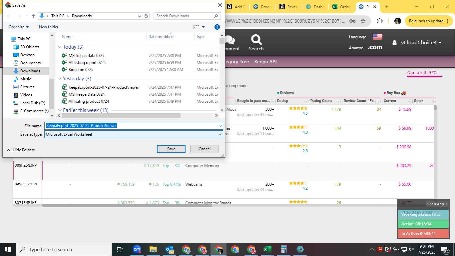Collapse the Yesterday (3) group
455x256 pixels.
(x=60, y=79)
